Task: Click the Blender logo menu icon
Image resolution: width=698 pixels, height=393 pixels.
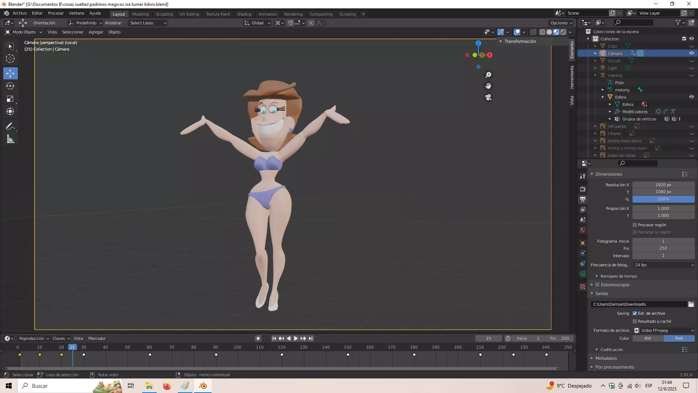Action: [6, 13]
